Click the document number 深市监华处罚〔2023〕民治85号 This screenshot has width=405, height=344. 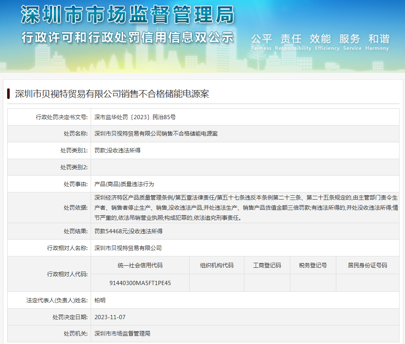135,117
